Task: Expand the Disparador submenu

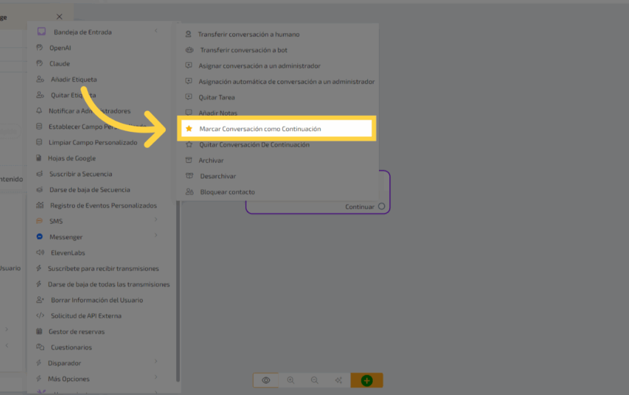Action: coord(155,362)
